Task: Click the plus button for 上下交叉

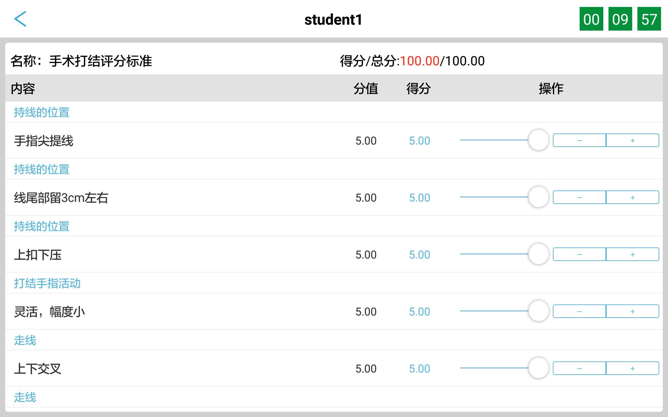Action: click(x=631, y=368)
